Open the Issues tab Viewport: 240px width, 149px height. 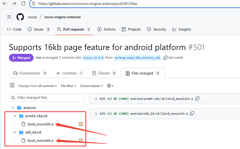pos(39,30)
